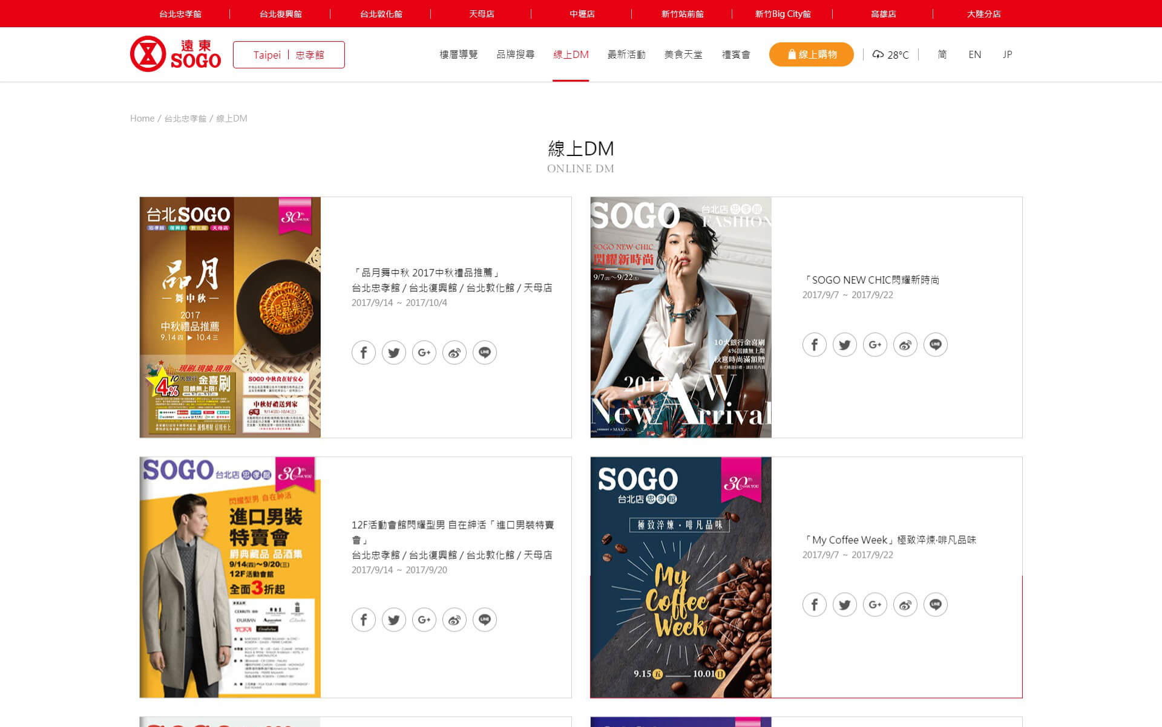Switch language to EN
This screenshot has height=727, width=1162.
974,54
